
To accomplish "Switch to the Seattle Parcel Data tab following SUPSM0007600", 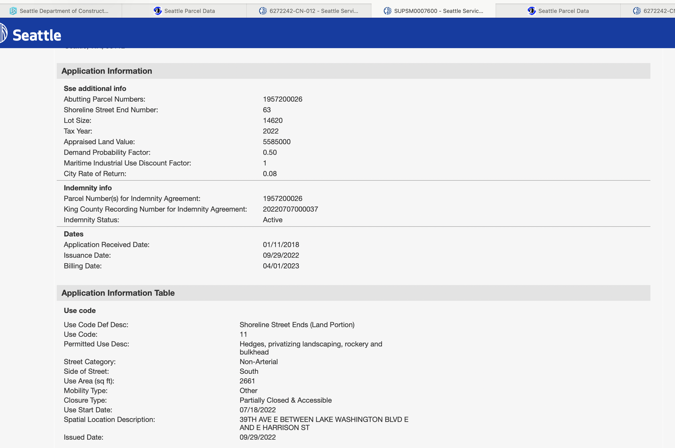I will (x=563, y=11).
